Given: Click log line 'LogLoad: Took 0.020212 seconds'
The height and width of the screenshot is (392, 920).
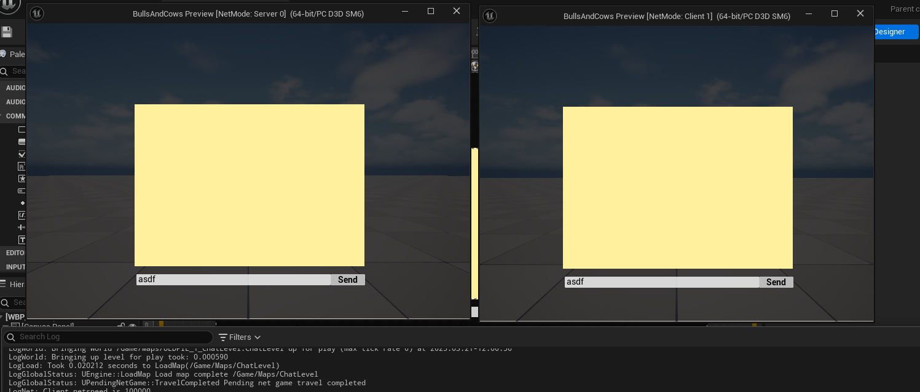Looking at the screenshot, I should pyautogui.click(x=144, y=366).
